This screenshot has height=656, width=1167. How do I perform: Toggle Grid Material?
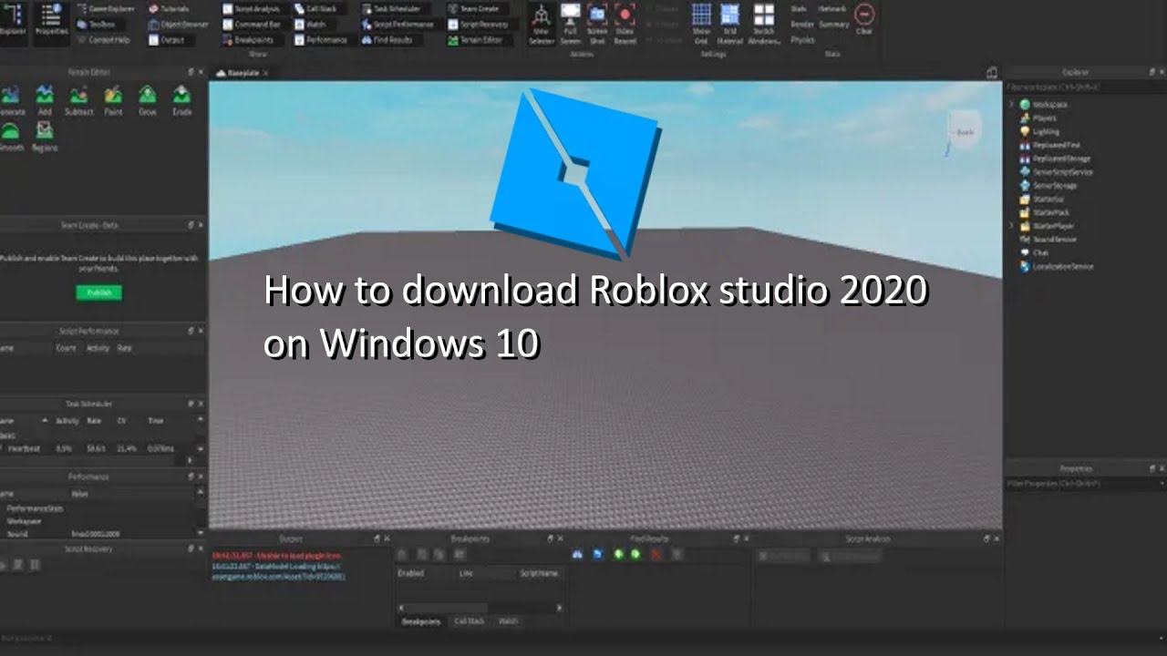[x=729, y=24]
